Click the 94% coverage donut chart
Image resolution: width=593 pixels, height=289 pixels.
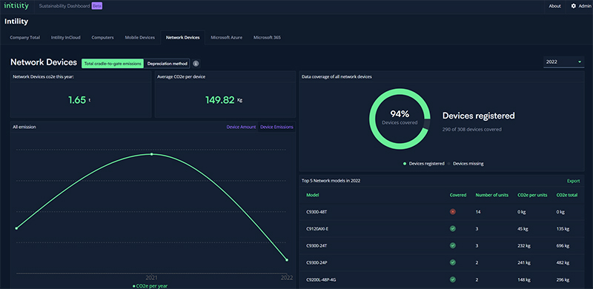(400, 119)
